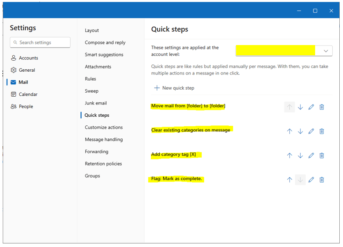Delete 'Add category tag [X]' quick step
The image size is (343, 247).
322,156
